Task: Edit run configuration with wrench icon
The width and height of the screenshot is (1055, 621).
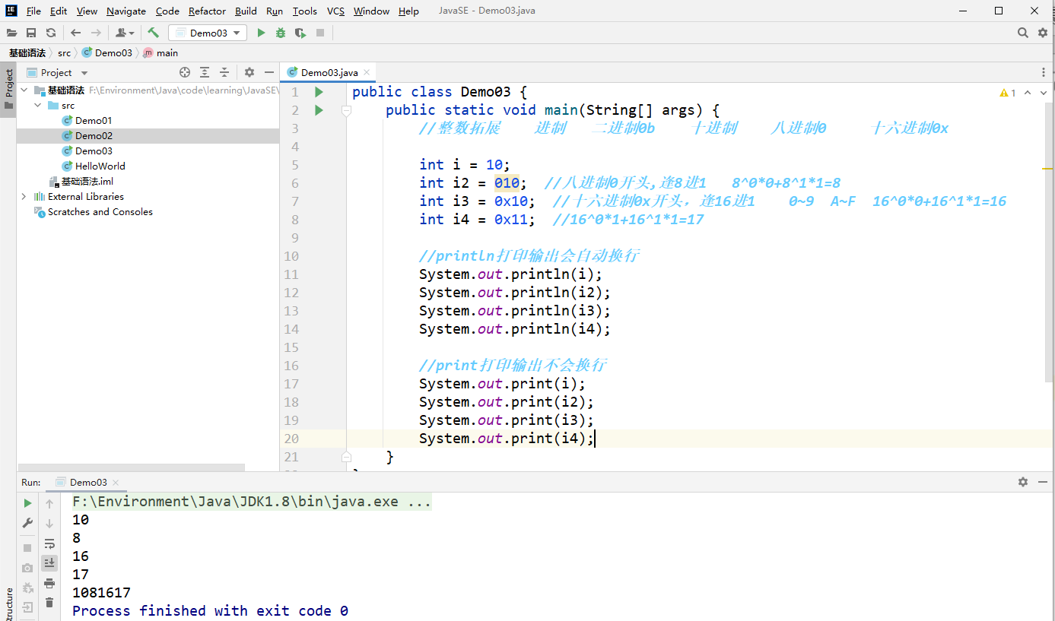Action: click(27, 523)
